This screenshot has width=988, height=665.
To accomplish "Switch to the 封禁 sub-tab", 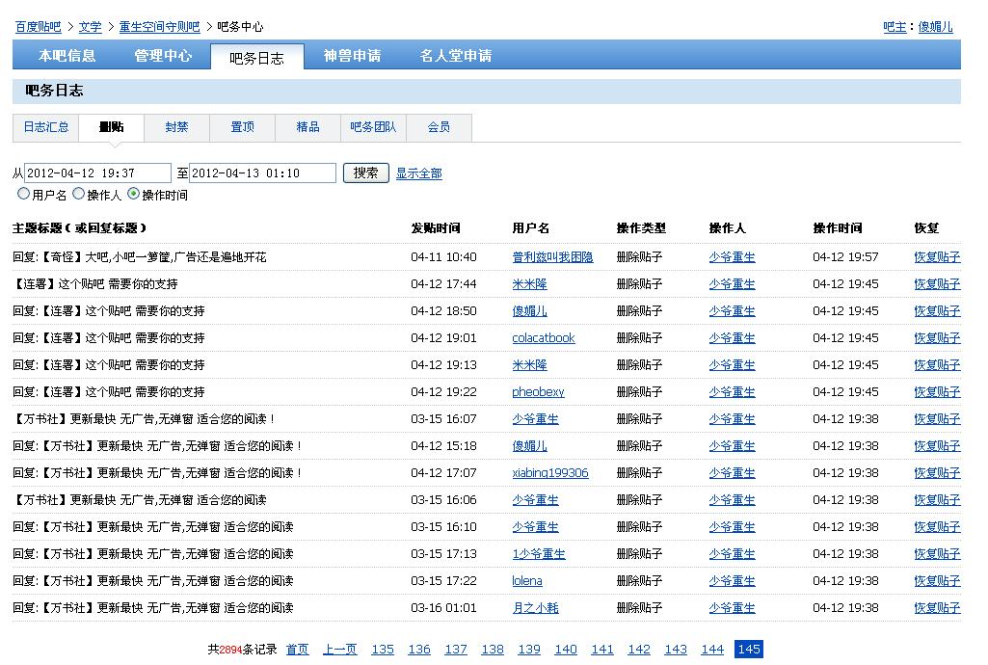I will (x=177, y=127).
